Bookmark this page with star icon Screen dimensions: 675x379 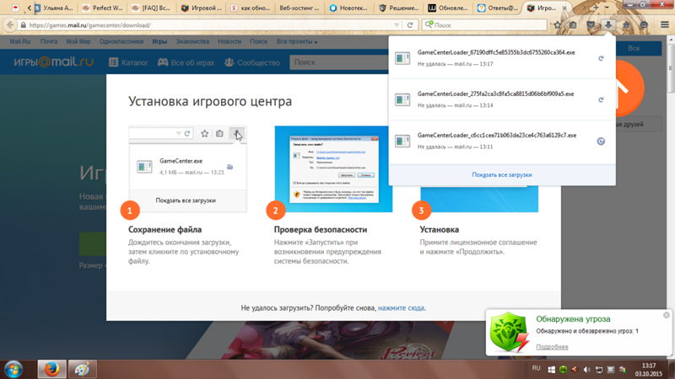click(558, 25)
